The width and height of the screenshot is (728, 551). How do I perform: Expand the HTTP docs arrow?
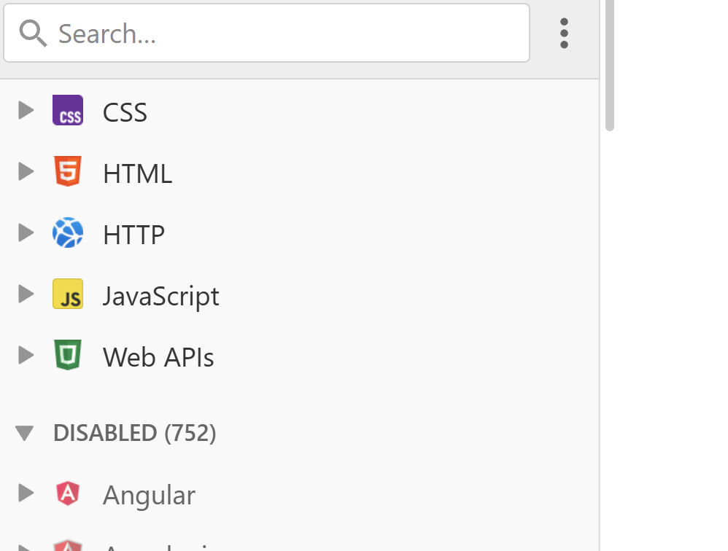[26, 232]
